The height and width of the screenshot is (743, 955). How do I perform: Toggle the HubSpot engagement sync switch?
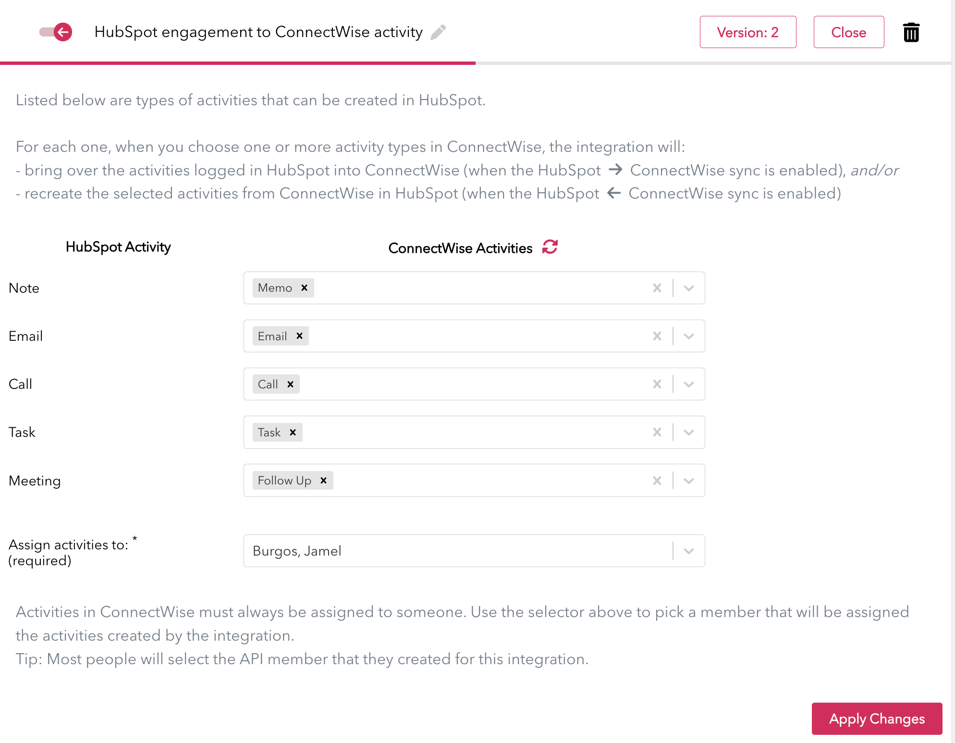[56, 32]
